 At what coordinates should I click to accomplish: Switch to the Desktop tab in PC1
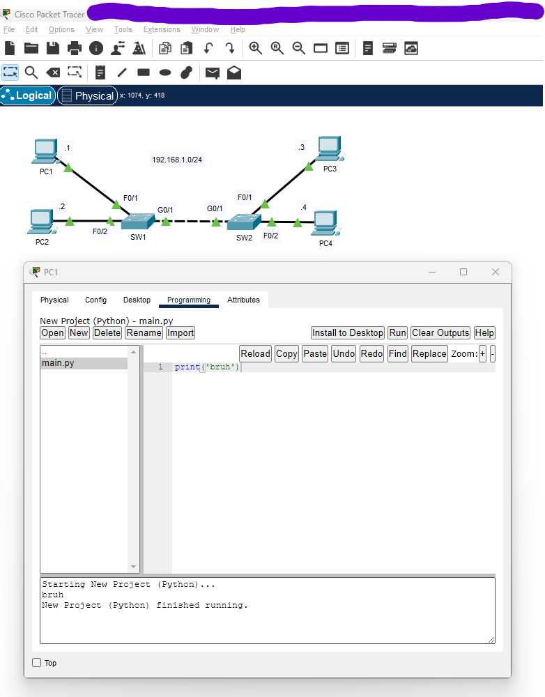(137, 300)
